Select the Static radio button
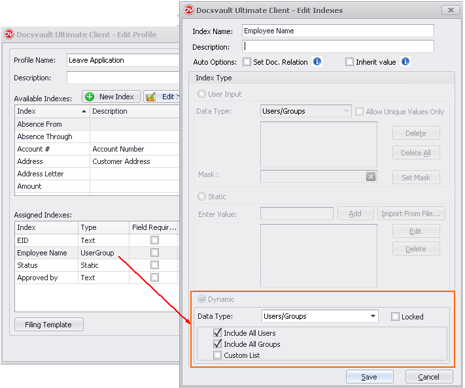 (201, 197)
